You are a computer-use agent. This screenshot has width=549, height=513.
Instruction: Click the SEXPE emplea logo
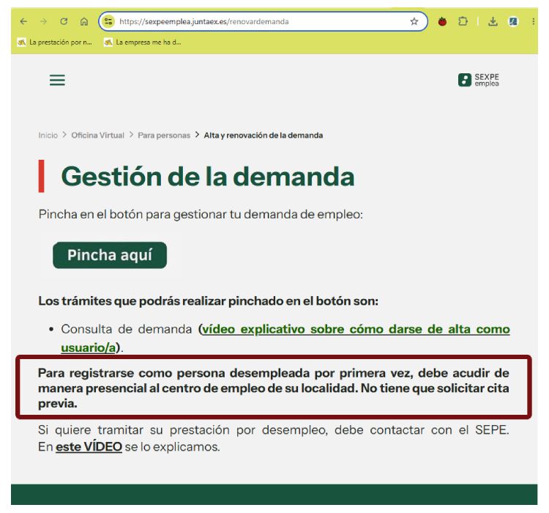[x=479, y=80]
